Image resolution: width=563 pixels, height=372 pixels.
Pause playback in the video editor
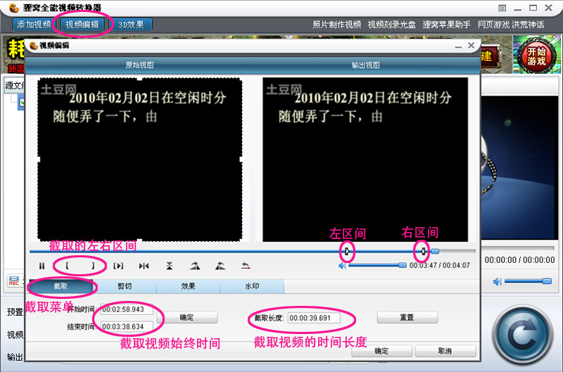[x=42, y=266]
